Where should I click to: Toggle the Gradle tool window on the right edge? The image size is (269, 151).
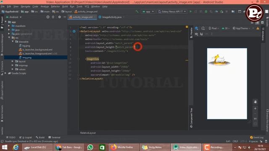pos(267,21)
